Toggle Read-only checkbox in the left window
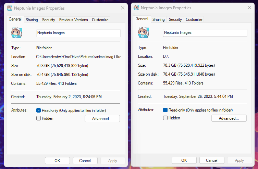 tap(38, 110)
